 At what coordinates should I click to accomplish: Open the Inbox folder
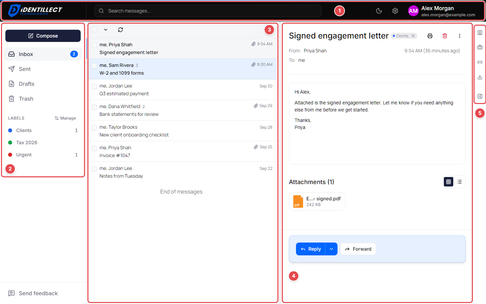coord(43,54)
